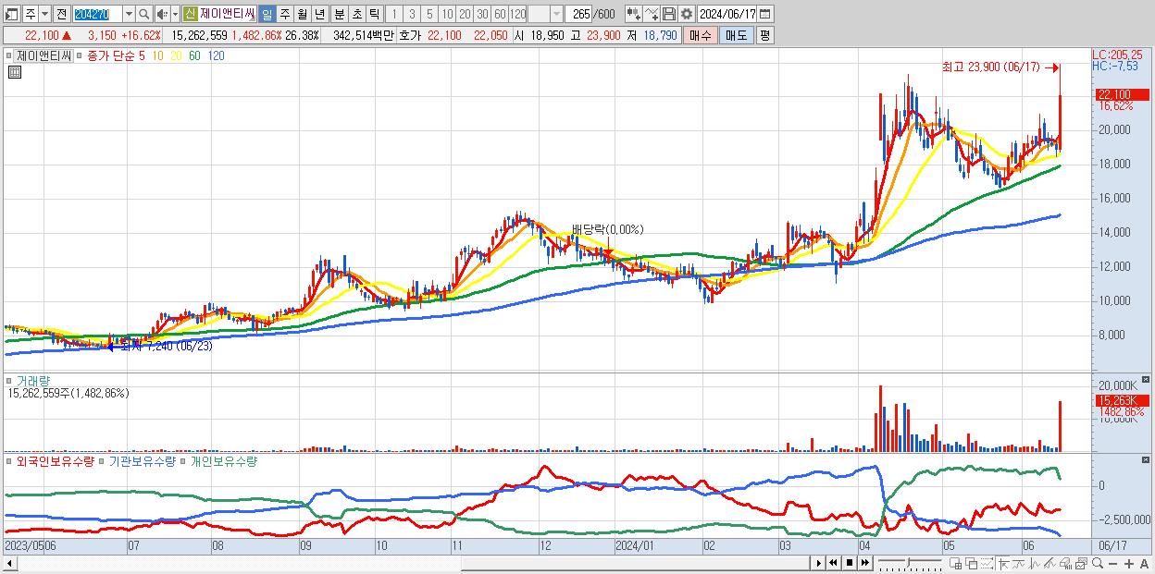
Task: Select the 초 second period tab
Action: [357, 15]
